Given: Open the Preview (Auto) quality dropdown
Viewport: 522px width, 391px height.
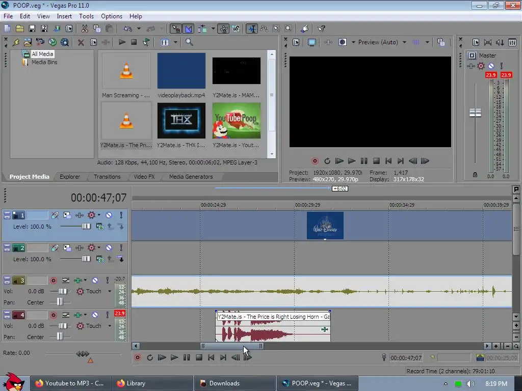Looking at the screenshot, I should 404,42.
